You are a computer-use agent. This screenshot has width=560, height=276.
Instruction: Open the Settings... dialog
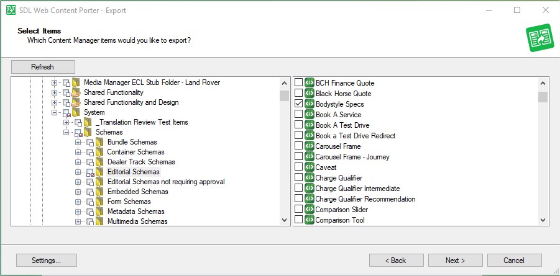tap(47, 260)
